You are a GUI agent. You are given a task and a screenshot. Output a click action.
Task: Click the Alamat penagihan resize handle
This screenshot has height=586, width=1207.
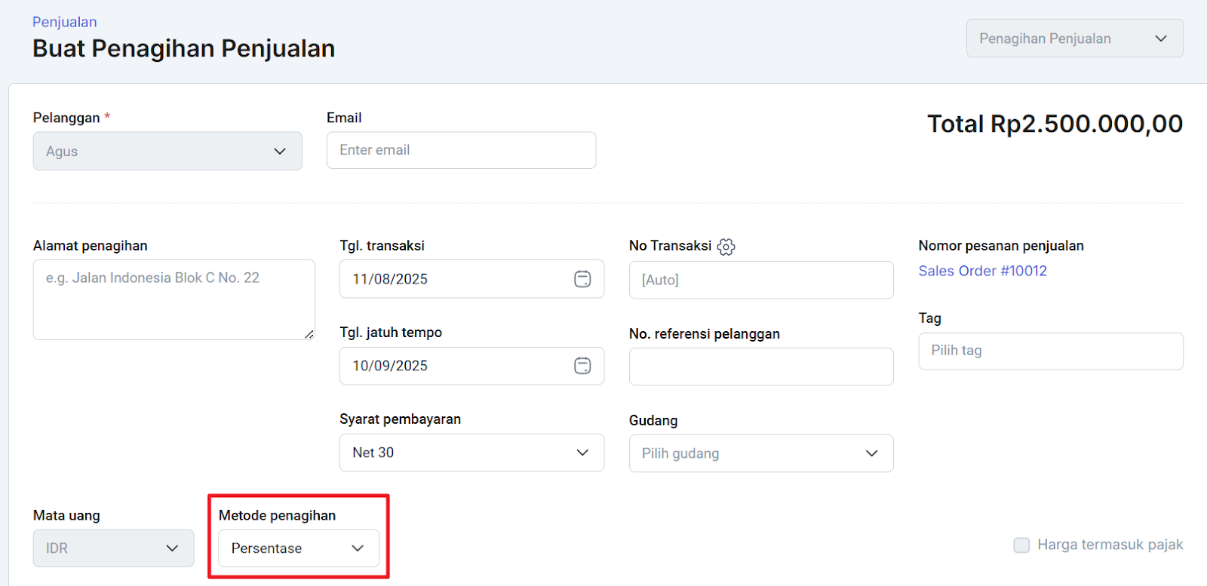[309, 334]
